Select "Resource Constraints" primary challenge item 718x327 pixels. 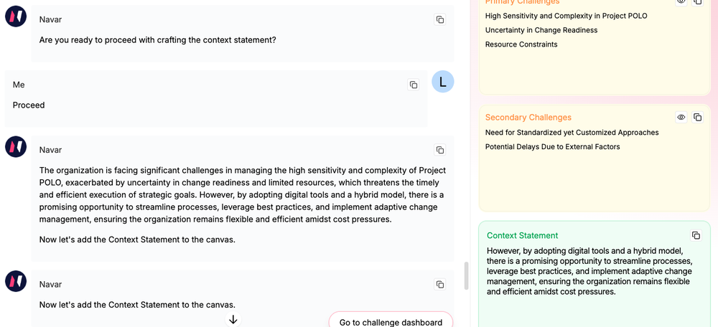coord(521,44)
